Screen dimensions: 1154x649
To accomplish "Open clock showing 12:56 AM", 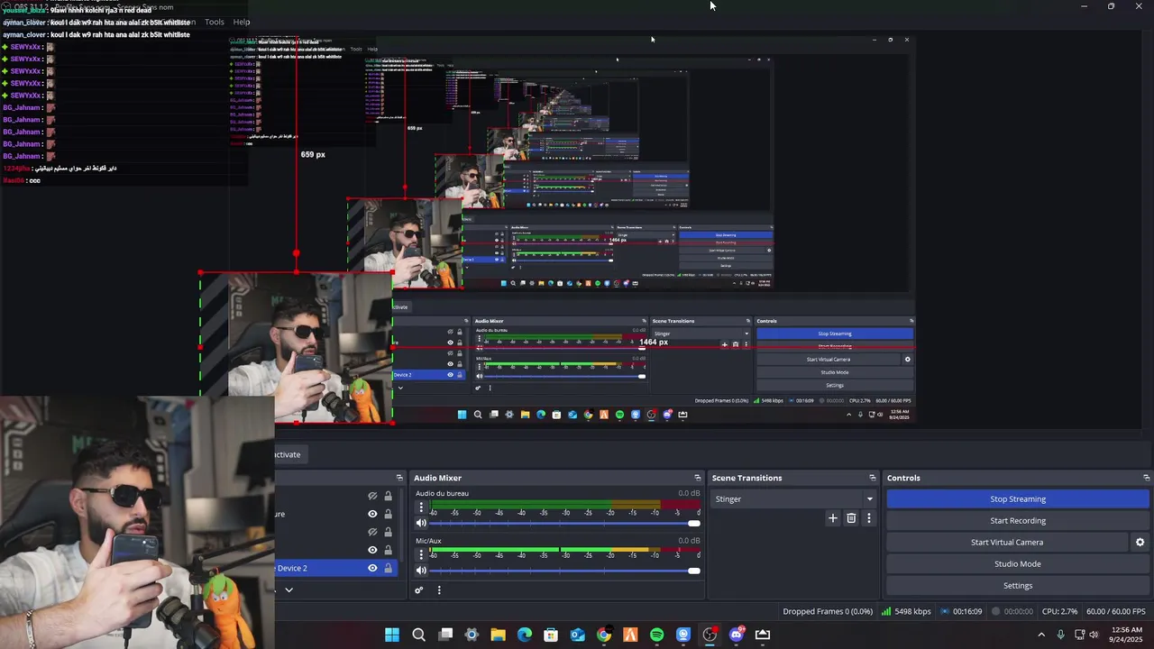I will pos(1127,635).
